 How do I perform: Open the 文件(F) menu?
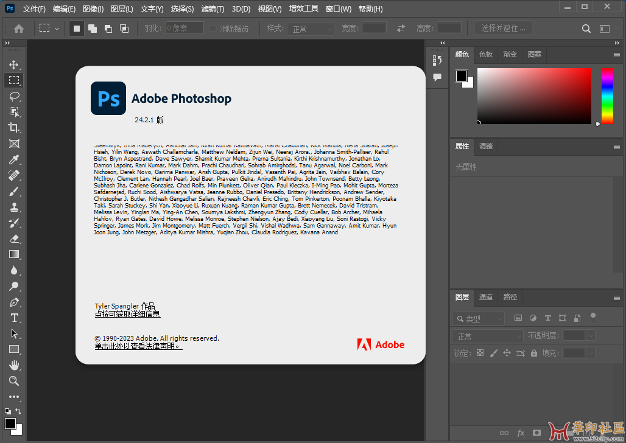coord(34,9)
